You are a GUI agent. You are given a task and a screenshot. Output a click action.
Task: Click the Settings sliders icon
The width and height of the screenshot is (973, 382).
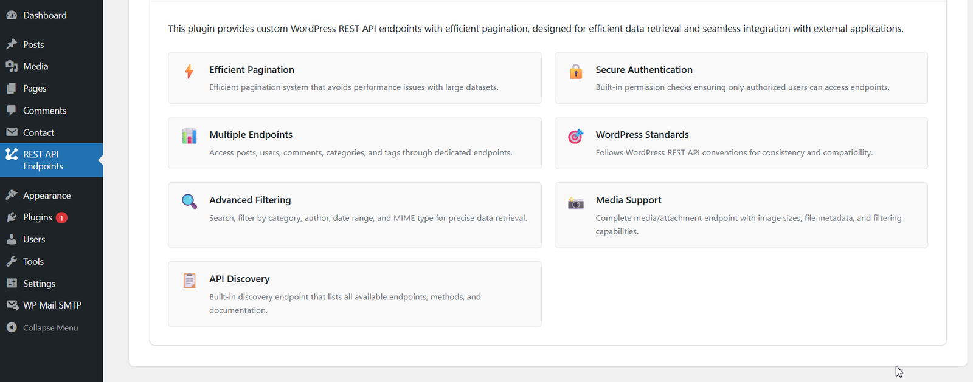click(12, 284)
